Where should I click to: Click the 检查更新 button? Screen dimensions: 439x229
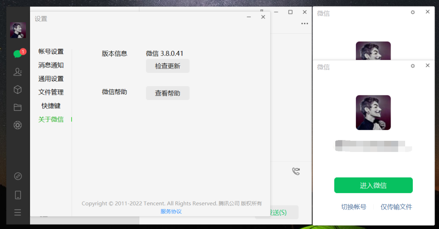pyautogui.click(x=168, y=66)
